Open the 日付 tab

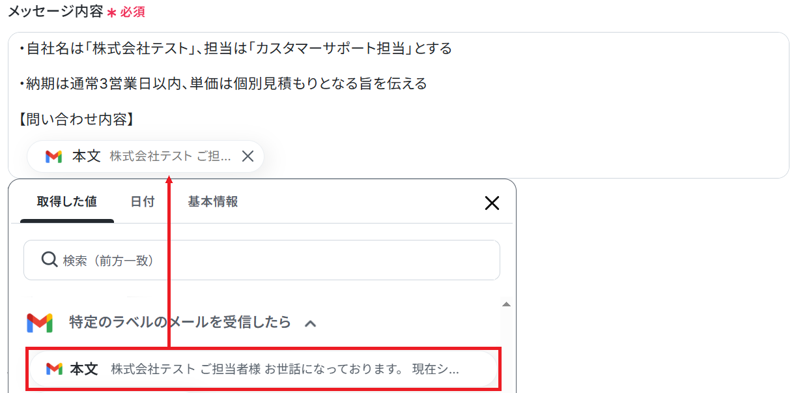coord(142,202)
